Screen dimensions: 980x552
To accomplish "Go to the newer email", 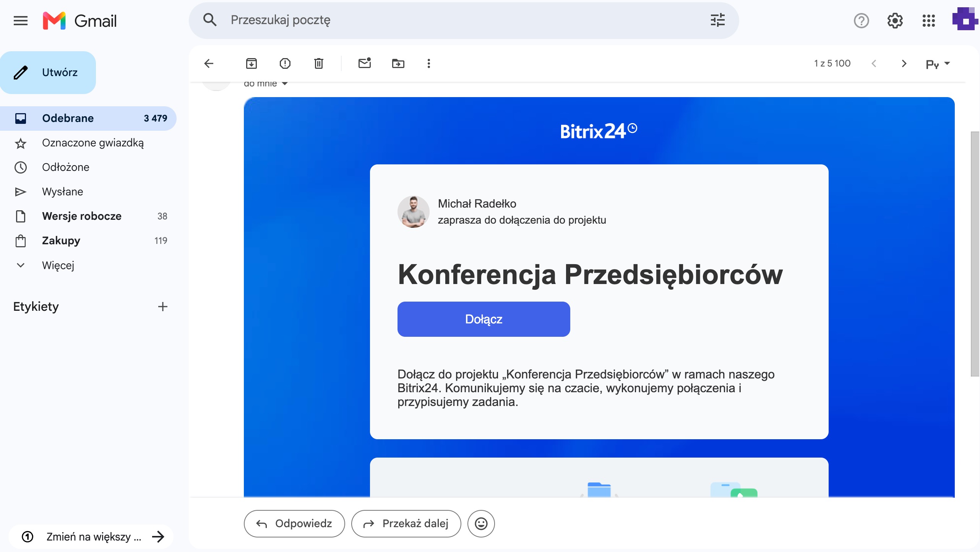I will tap(874, 63).
